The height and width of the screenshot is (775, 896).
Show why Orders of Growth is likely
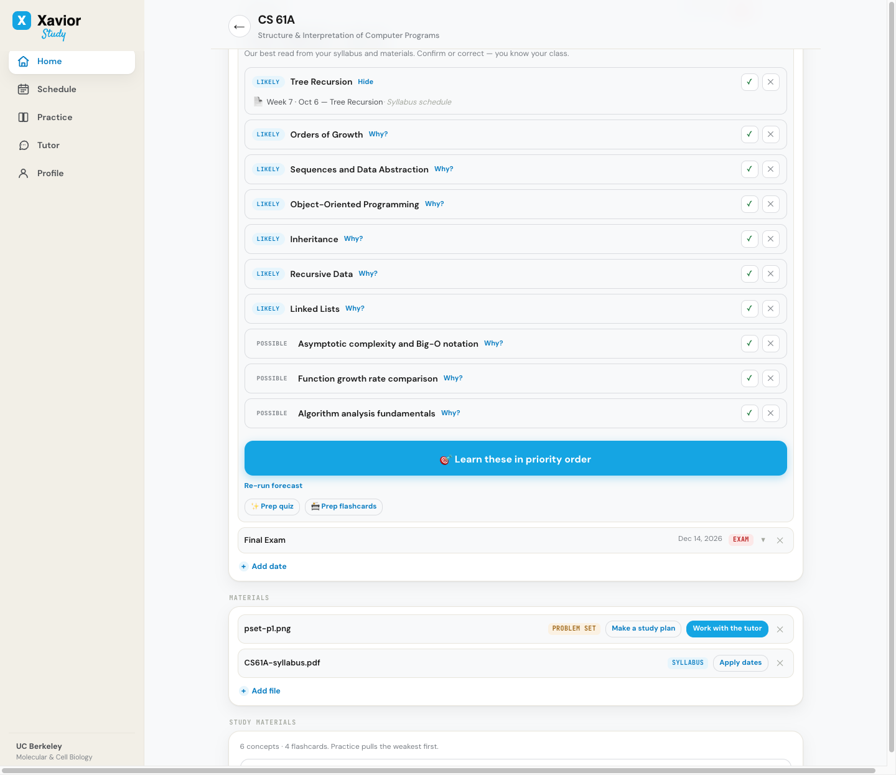[378, 134]
